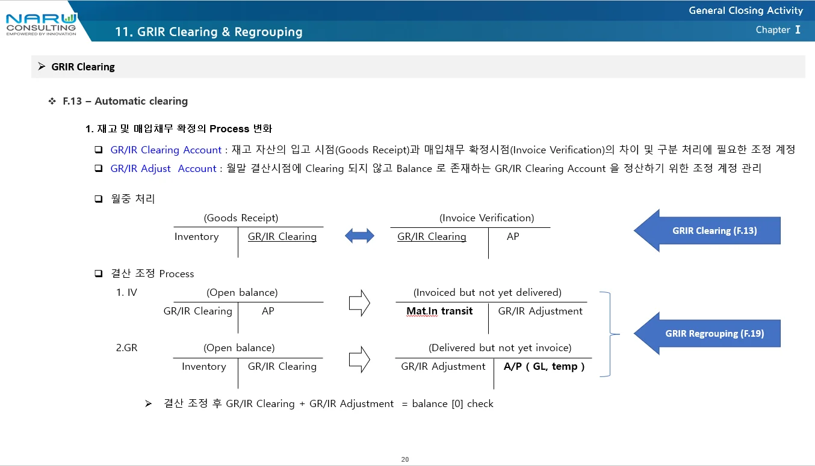Click the hollow right arrow in the 2.GR row
This screenshot has height=466, width=815.
tap(359, 359)
